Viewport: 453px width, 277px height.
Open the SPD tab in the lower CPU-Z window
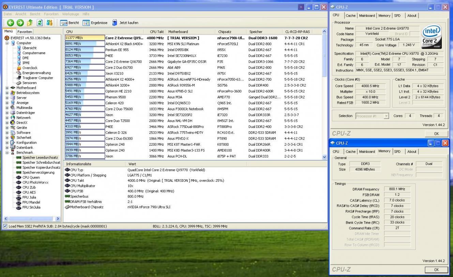(397, 152)
